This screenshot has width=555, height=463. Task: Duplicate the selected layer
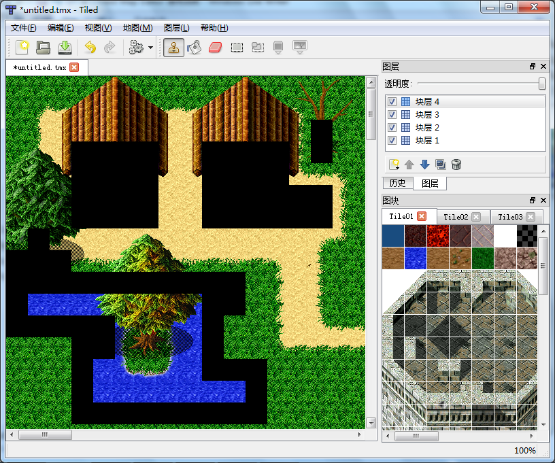click(441, 165)
